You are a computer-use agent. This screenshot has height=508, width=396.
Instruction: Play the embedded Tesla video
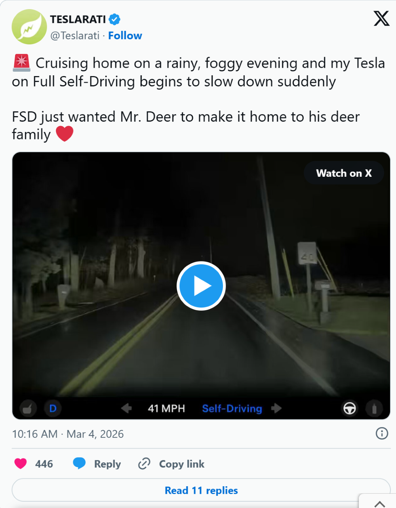click(x=201, y=286)
